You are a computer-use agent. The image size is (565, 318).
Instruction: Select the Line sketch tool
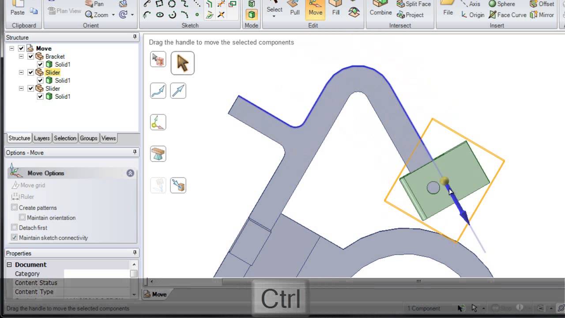click(x=147, y=4)
